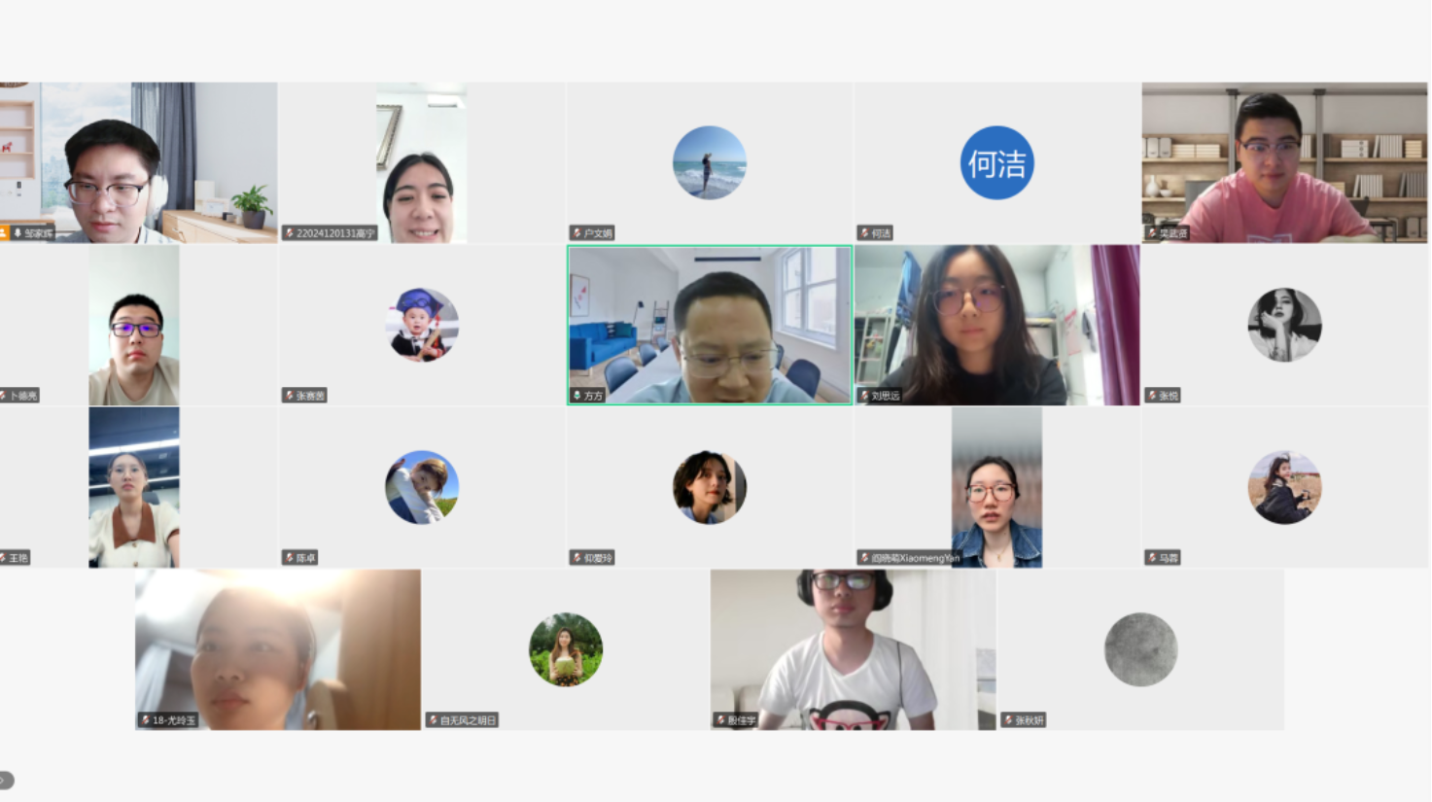
Task: Select the beach photo avatar of 户文娟
Action: [710, 162]
